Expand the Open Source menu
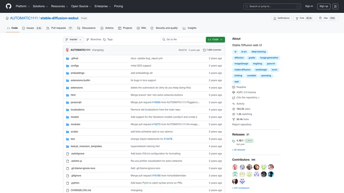 click(81, 6)
